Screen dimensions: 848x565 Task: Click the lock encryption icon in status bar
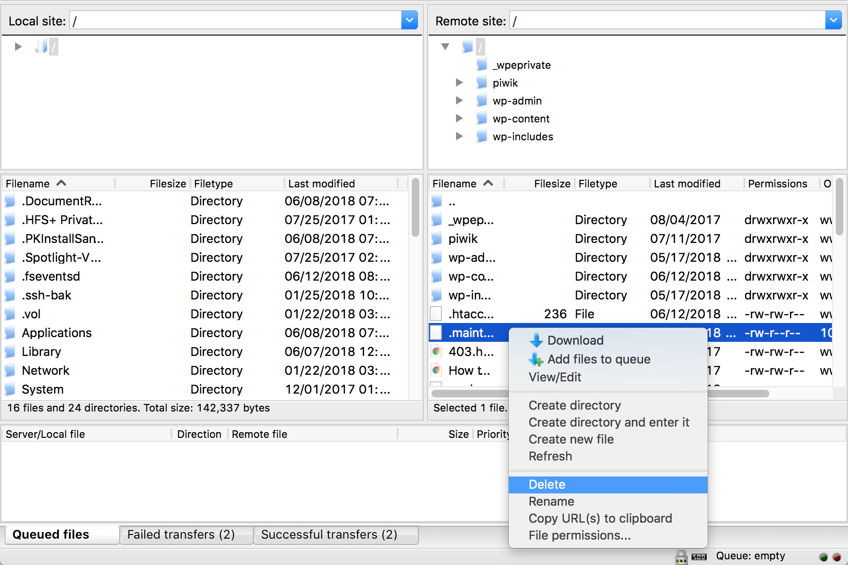[681, 557]
